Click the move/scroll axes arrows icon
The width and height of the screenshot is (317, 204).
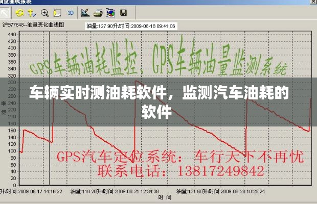[32, 13]
